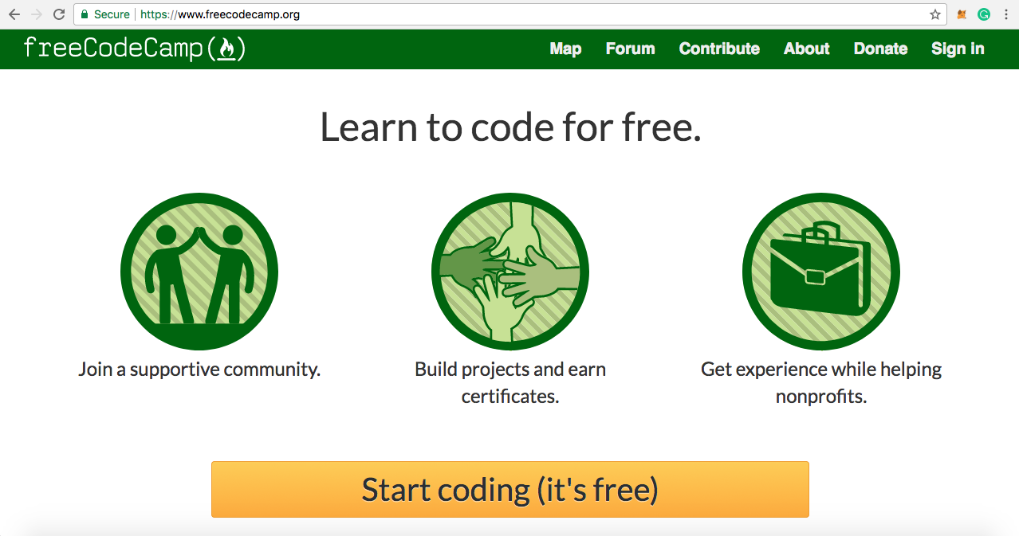Image resolution: width=1019 pixels, height=536 pixels.
Task: Open the Chrome three-dot menu
Action: pyautogui.click(x=1005, y=14)
